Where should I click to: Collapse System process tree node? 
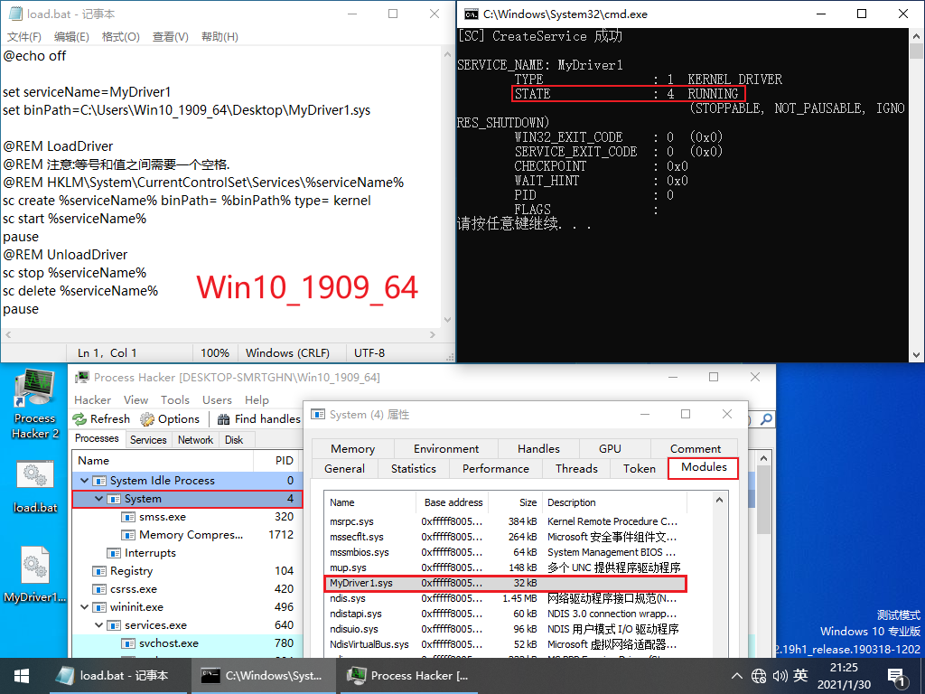pos(98,499)
